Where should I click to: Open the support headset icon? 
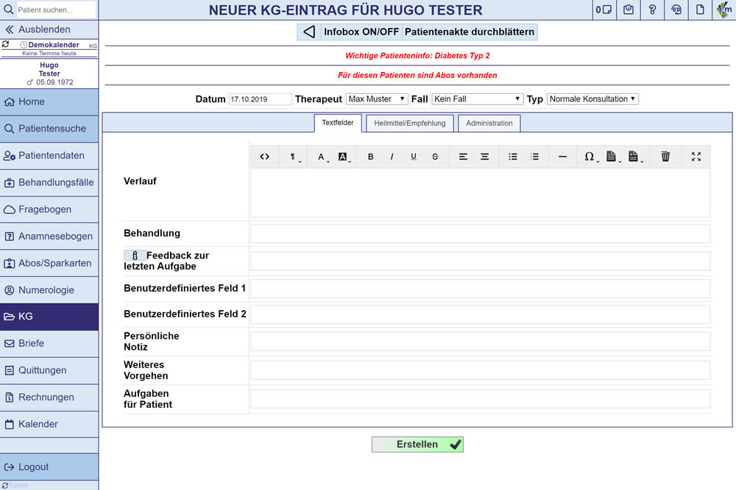676,10
